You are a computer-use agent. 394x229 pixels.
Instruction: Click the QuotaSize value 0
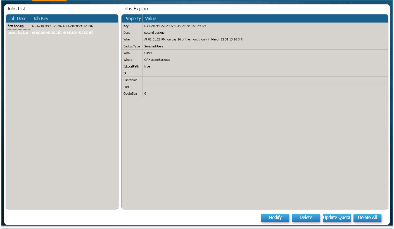265,93
